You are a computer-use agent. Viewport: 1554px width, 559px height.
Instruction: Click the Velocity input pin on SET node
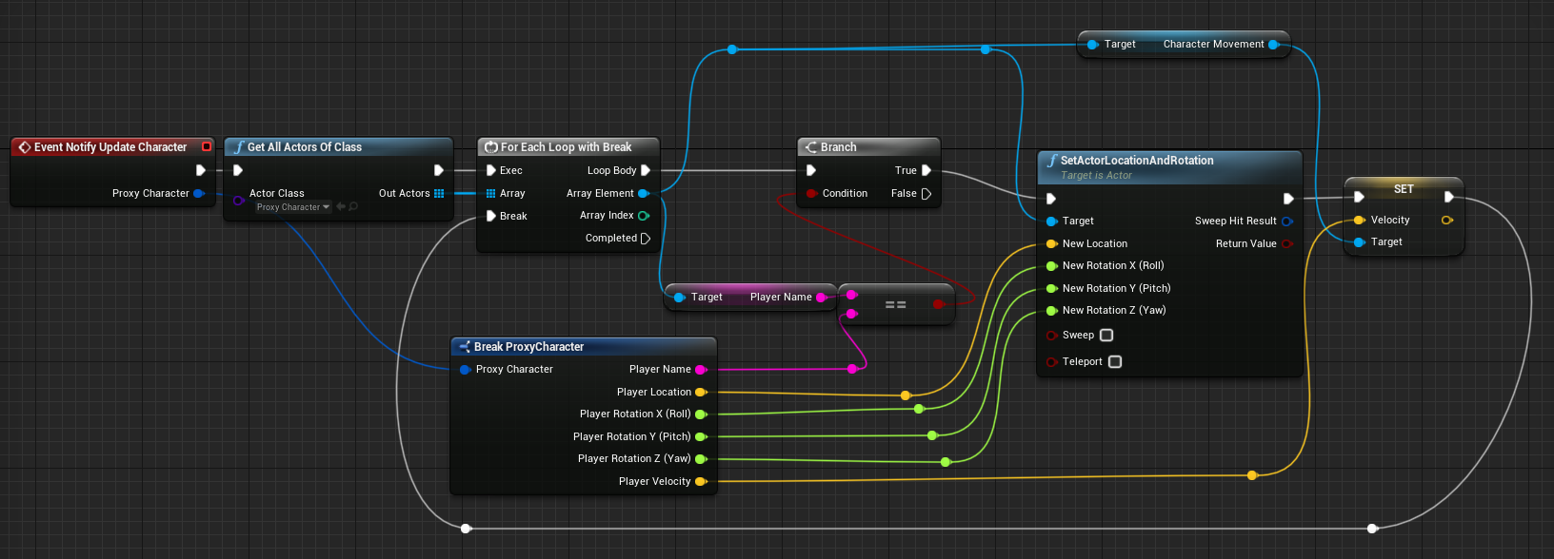coord(1359,220)
